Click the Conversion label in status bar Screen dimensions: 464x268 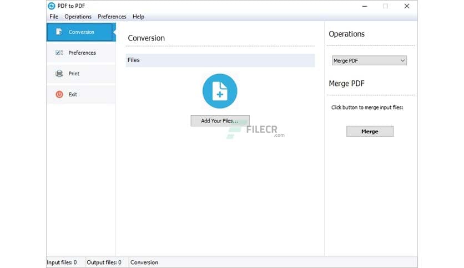click(144, 262)
